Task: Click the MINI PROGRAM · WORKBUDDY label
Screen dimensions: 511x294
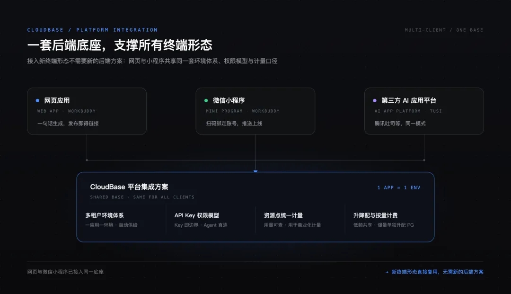Action: click(x=243, y=111)
